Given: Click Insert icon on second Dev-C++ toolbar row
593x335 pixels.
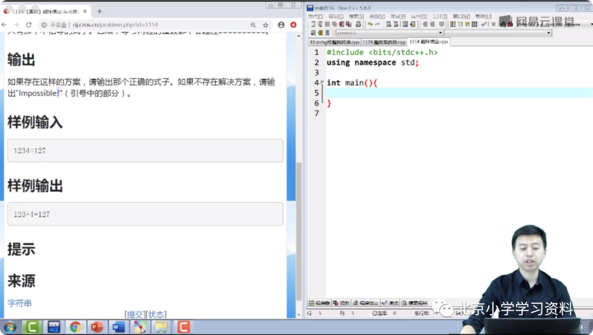Looking at the screenshot, I should coord(313,33).
